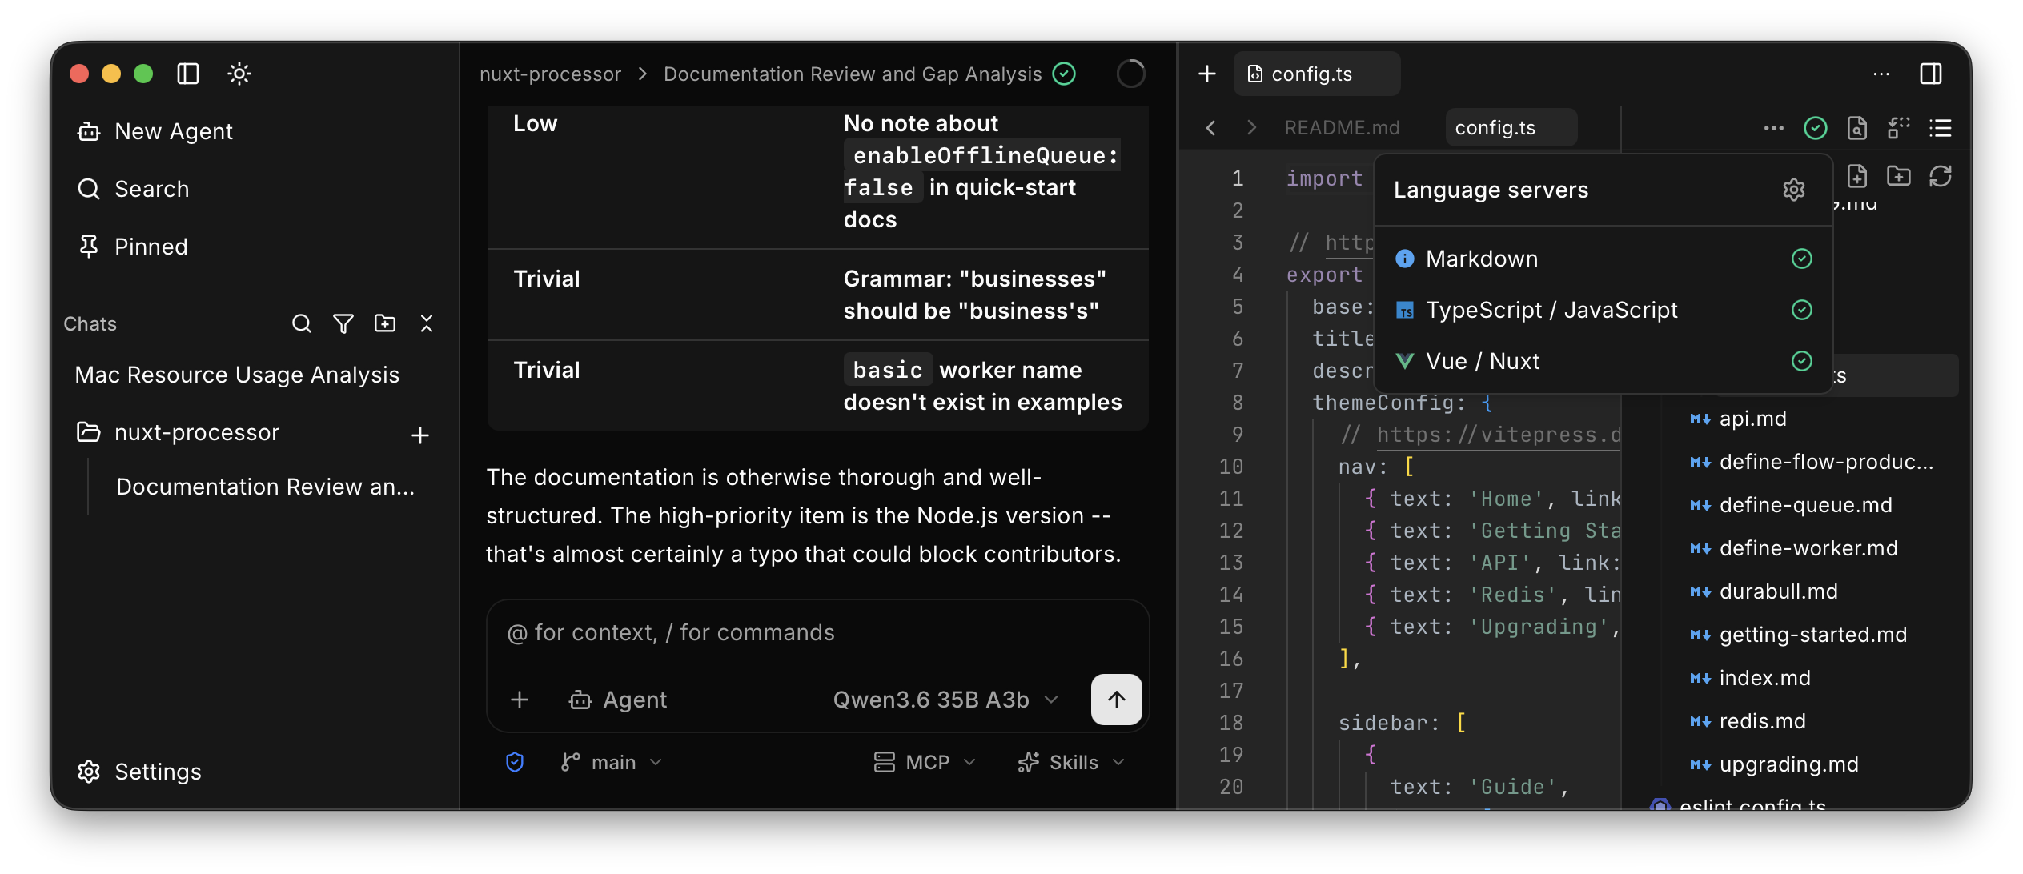This screenshot has height=874, width=2023.
Task: Refresh the file tree
Action: (x=1941, y=176)
